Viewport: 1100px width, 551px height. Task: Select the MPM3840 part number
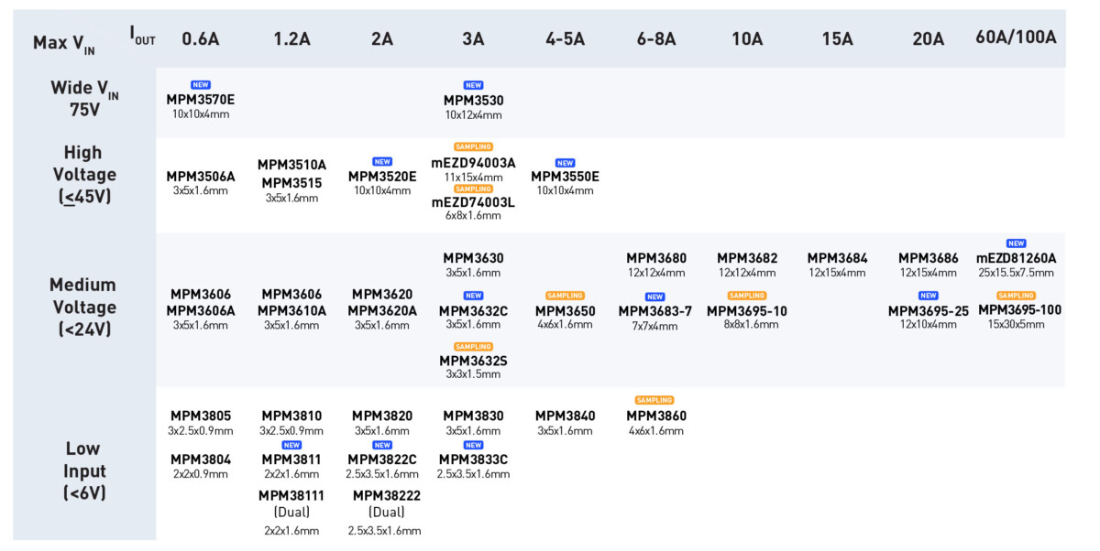[565, 416]
